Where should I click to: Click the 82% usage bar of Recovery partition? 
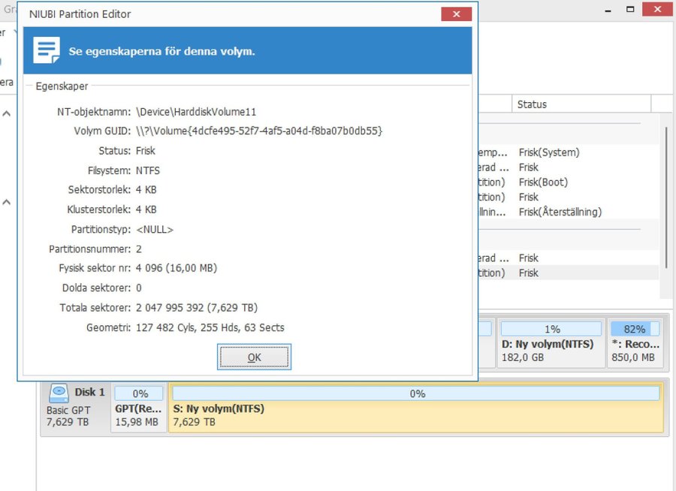635,329
